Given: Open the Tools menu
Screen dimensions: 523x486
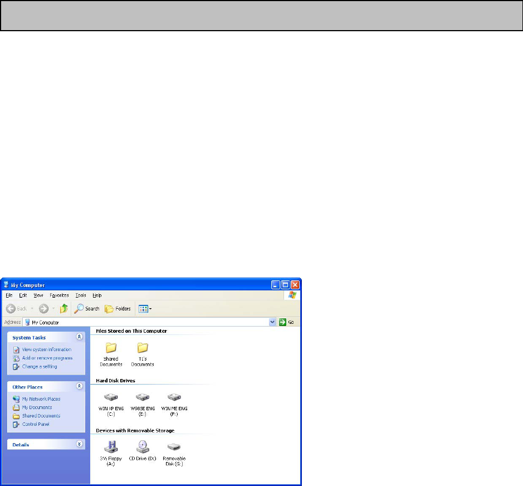Looking at the screenshot, I should click(x=81, y=295).
